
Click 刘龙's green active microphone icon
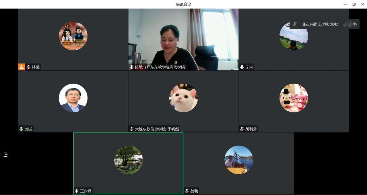click(x=21, y=129)
